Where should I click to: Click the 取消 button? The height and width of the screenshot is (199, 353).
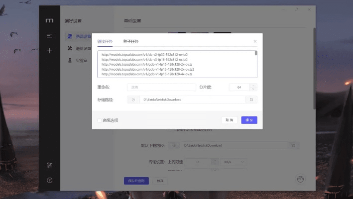(x=229, y=120)
